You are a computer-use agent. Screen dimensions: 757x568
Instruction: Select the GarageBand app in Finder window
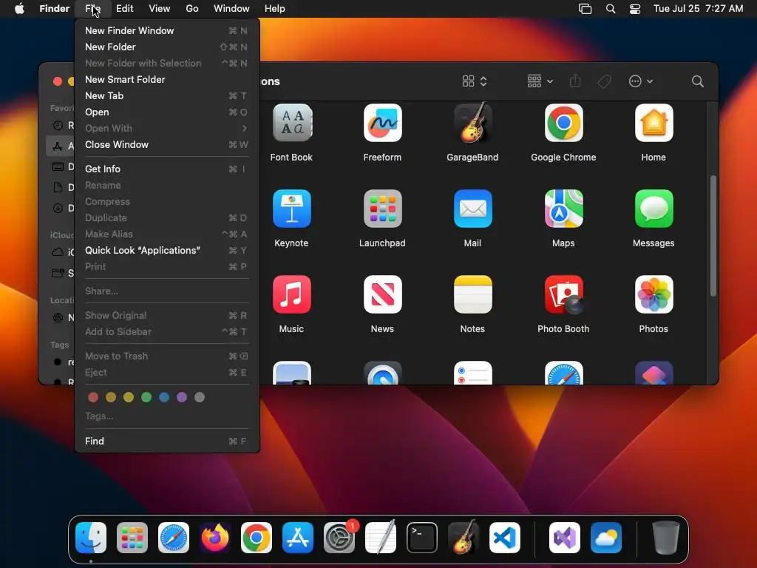472,123
